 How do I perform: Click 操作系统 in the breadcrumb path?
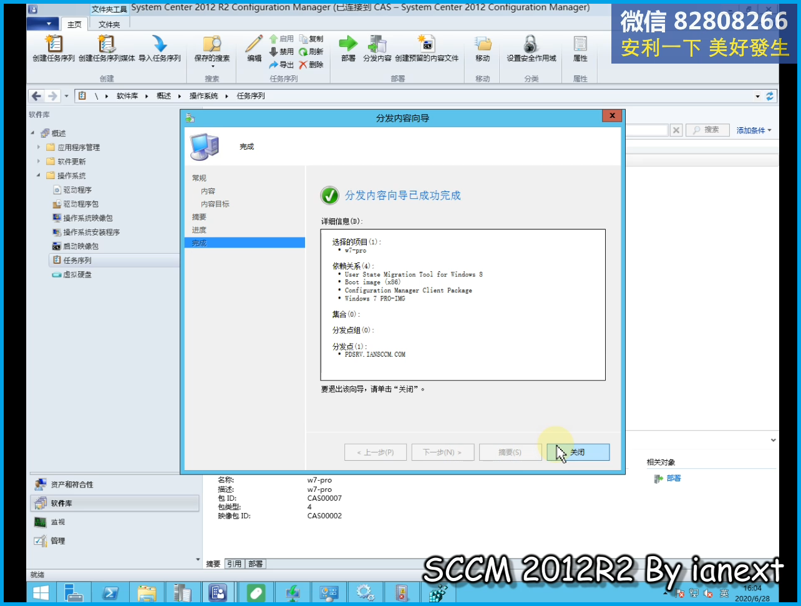[x=204, y=96]
